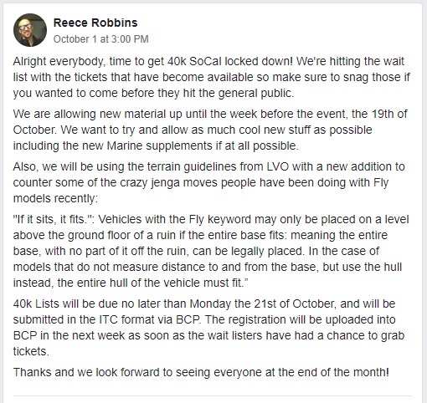Open Reece Robbins' profile picture
The image size is (427, 403).
(x=30, y=30)
